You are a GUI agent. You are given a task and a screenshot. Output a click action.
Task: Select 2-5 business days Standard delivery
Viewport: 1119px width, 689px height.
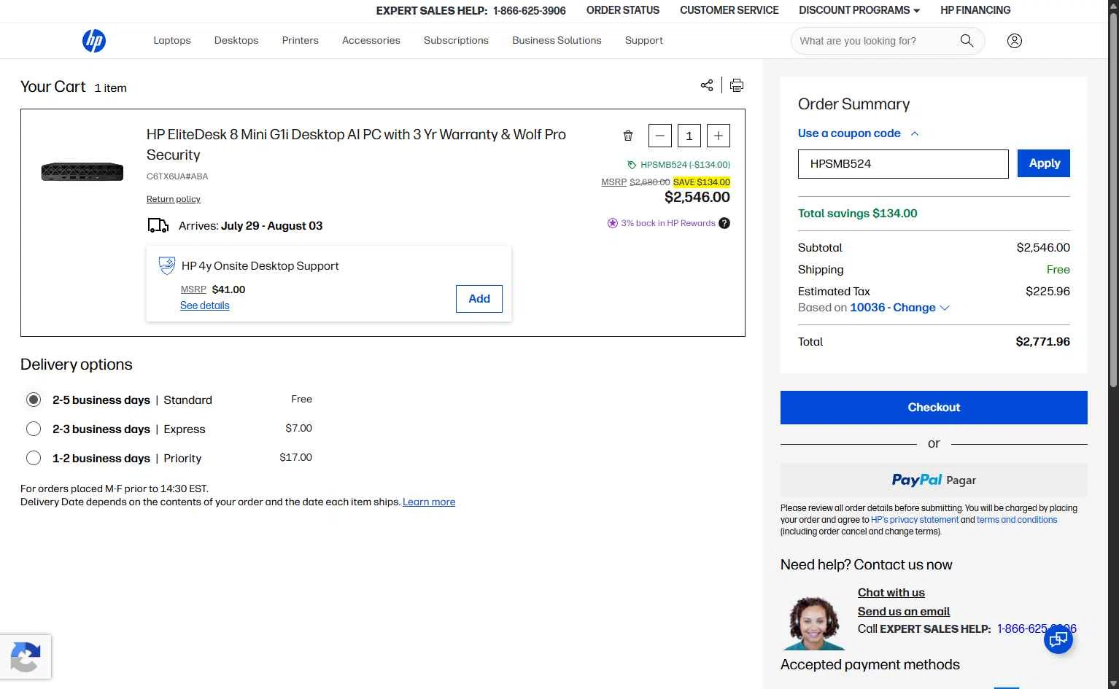pyautogui.click(x=34, y=400)
